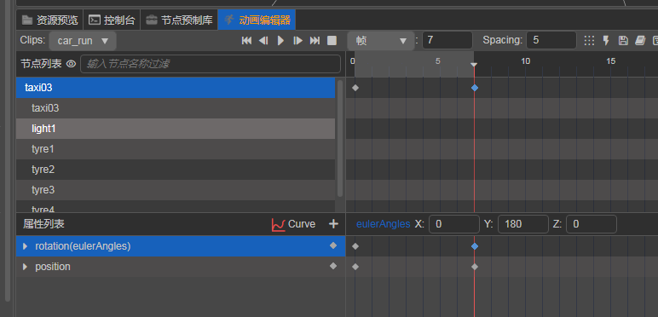Open the book help icon in the toolbar
658x317 pixels.
(640, 41)
